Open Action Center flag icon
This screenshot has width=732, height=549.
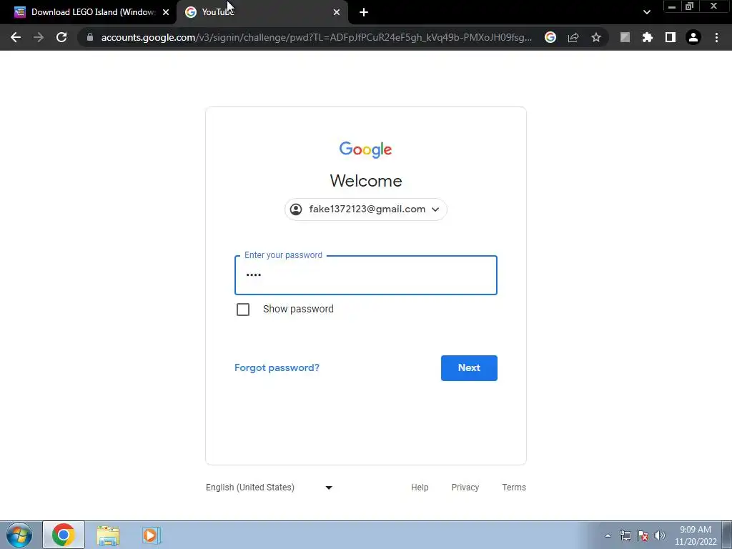coord(643,535)
